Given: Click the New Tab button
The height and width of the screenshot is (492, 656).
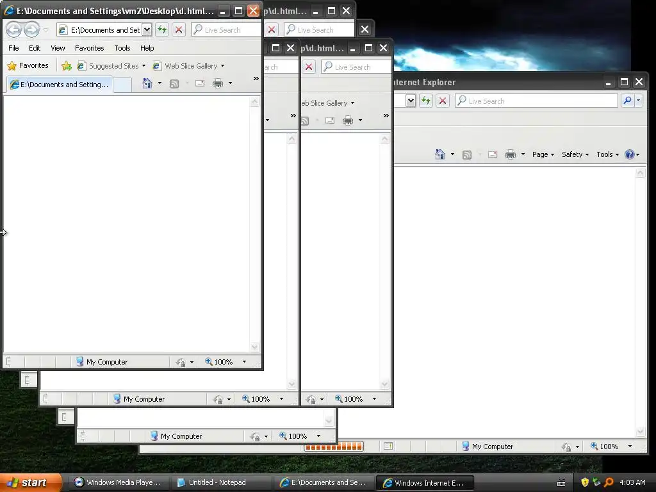Looking at the screenshot, I should pyautogui.click(x=122, y=85).
